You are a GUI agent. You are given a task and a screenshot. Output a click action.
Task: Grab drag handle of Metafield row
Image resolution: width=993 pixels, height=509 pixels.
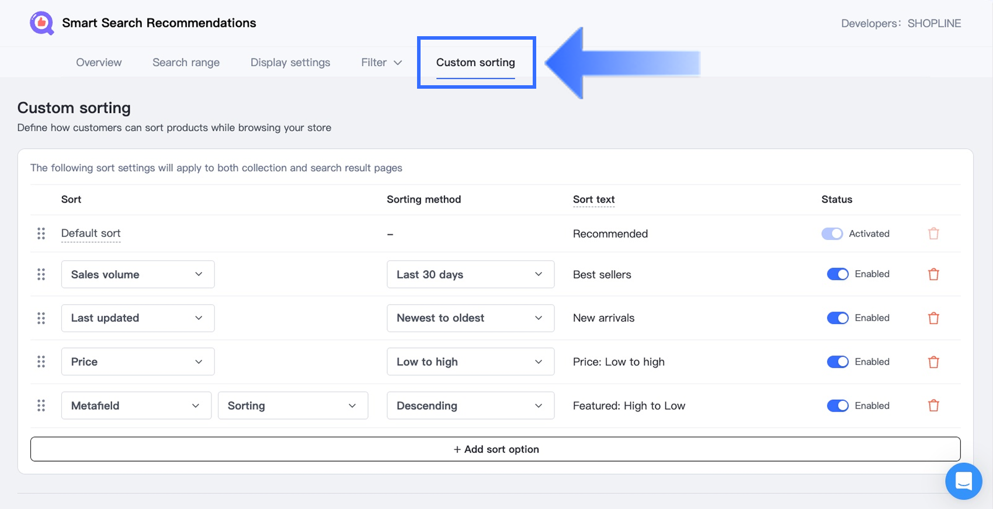pos(41,406)
